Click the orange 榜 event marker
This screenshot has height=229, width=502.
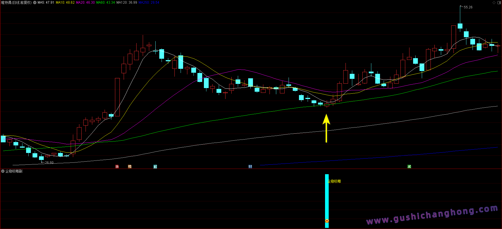pos(130,167)
